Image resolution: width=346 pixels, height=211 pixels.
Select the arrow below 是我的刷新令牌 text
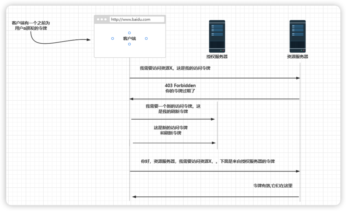[x=173, y=119]
